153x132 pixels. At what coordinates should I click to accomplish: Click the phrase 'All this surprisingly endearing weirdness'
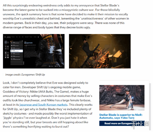point(30,6)
